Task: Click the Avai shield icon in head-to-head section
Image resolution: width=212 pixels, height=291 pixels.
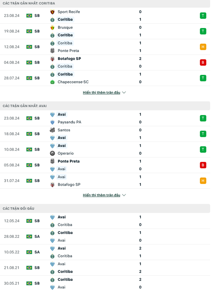Action: pos(53,217)
